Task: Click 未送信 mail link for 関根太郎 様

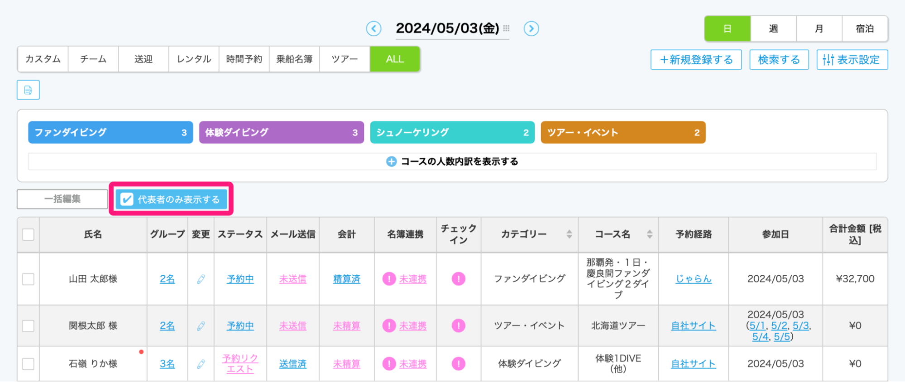Action: 292,326
